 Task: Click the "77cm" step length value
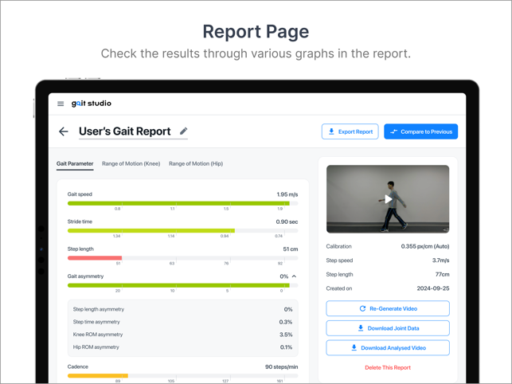click(x=443, y=275)
